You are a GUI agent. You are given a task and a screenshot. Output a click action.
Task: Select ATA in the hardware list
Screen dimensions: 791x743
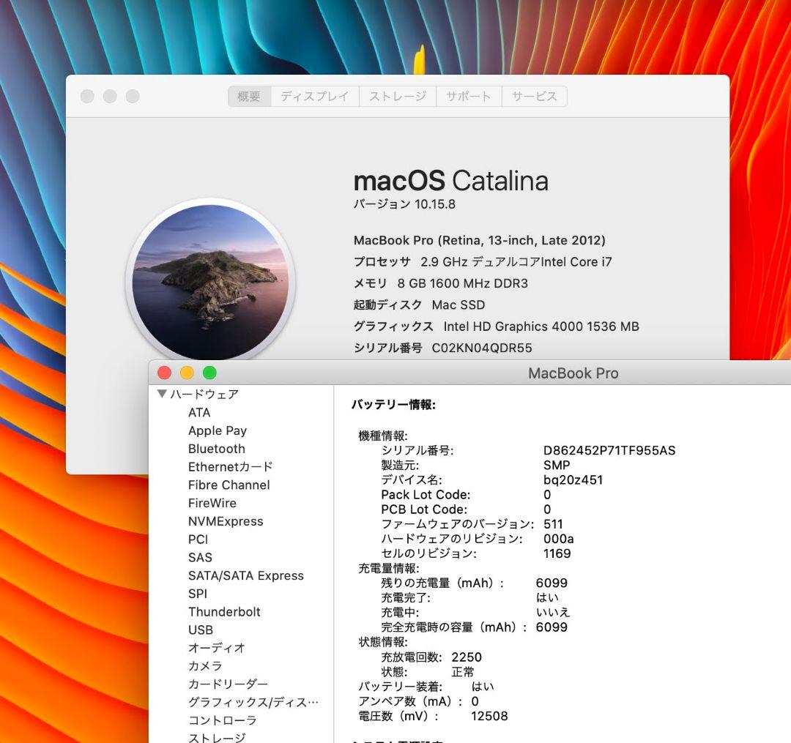[199, 412]
